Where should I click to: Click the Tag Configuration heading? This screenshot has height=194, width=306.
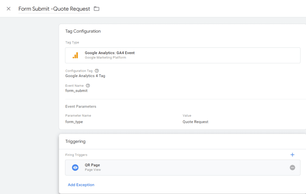click(83, 31)
